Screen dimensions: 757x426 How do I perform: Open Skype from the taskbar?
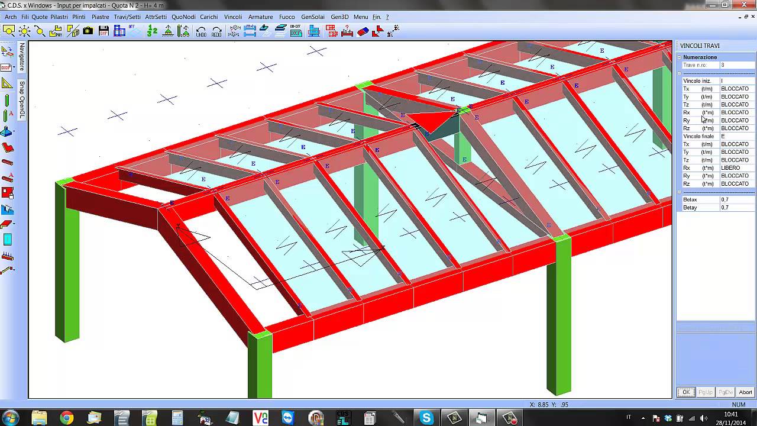pos(426,418)
